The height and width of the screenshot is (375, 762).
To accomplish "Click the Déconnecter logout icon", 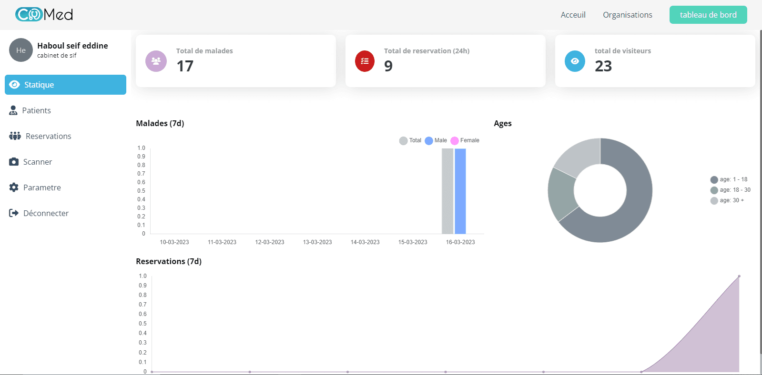I will (x=14, y=213).
